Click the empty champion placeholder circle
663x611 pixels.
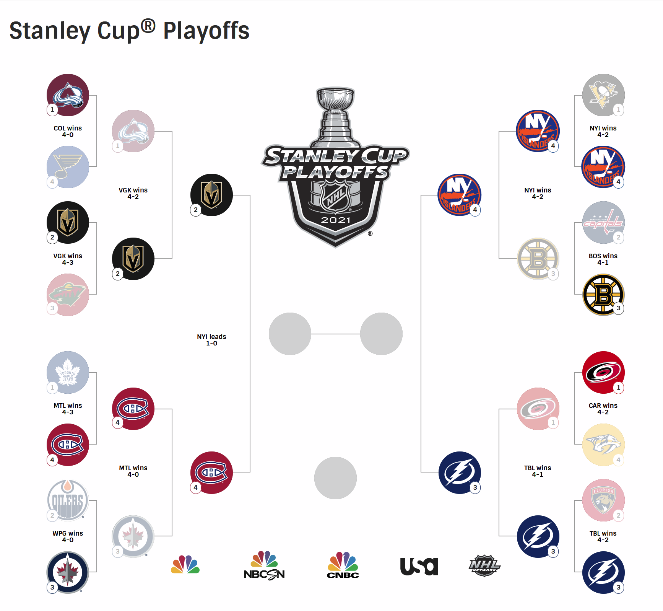click(x=335, y=478)
